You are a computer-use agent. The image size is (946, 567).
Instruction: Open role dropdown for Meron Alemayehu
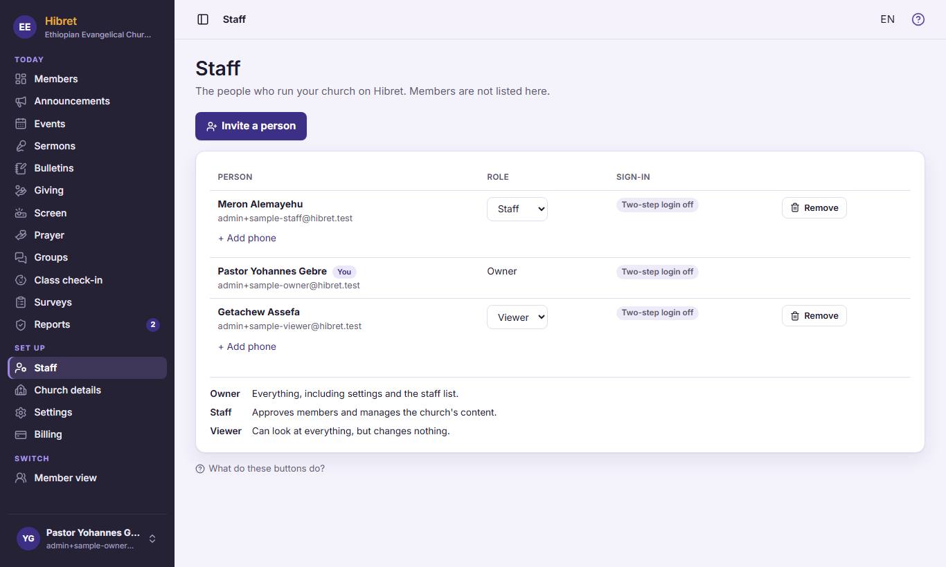[x=517, y=209]
